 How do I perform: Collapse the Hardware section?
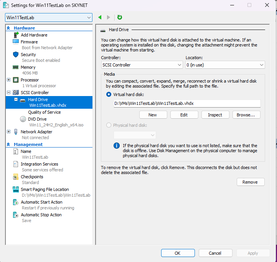8,28
